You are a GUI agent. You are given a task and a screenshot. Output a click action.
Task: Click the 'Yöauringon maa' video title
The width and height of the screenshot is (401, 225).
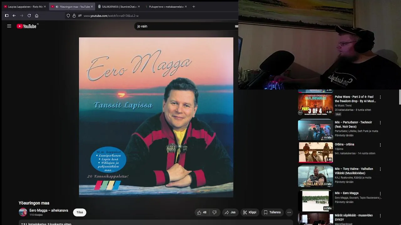click(x=34, y=203)
